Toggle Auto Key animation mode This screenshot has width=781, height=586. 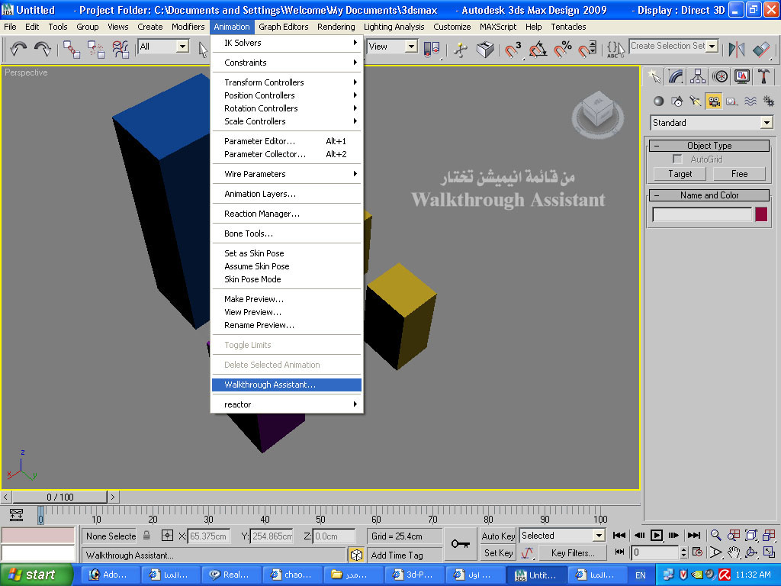498,536
